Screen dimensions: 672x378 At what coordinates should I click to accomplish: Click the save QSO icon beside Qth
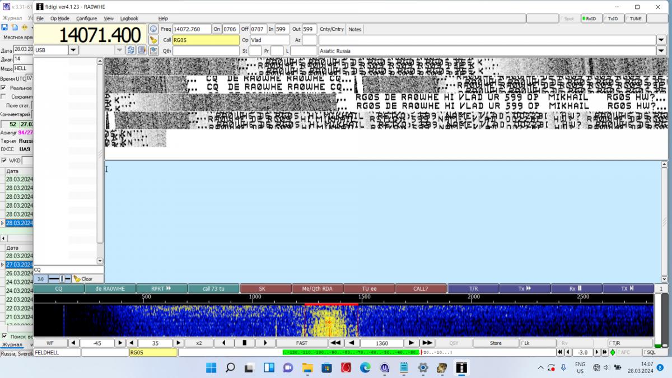[x=153, y=51]
